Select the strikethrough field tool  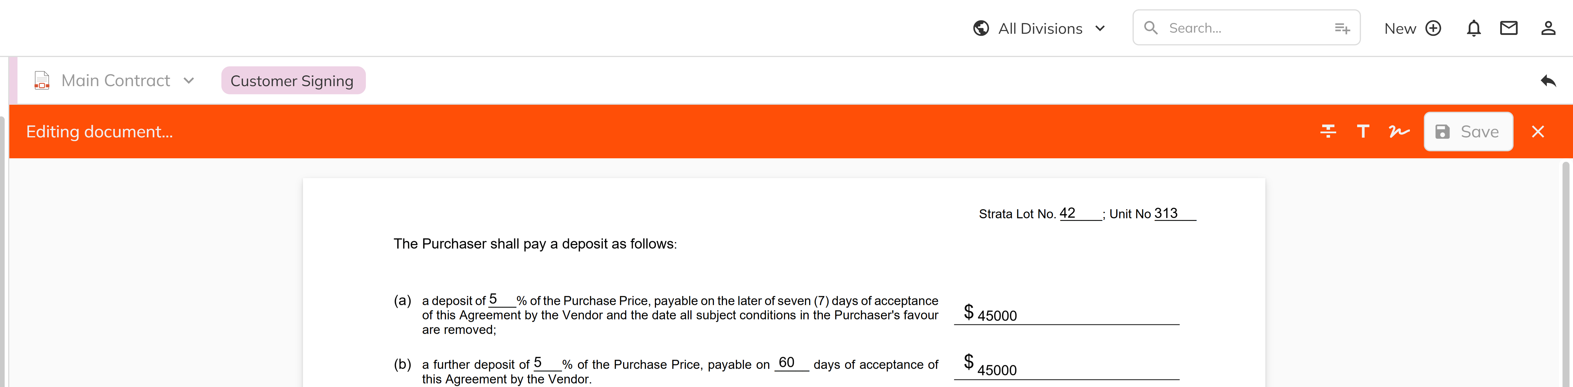[x=1327, y=131]
